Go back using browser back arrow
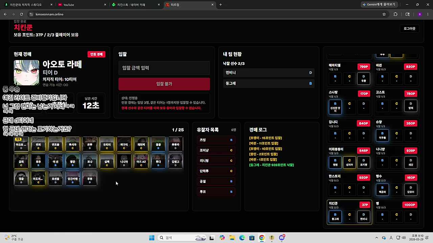This screenshot has width=433, height=243. coord(5,14)
